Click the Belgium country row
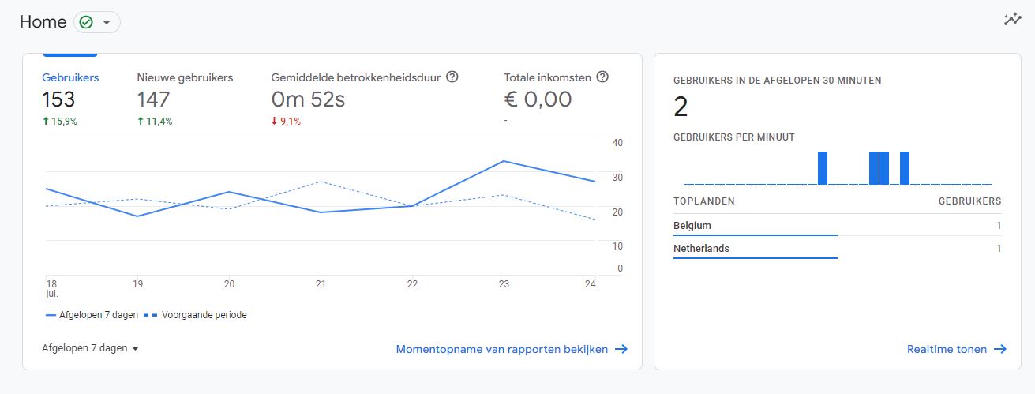 (837, 226)
